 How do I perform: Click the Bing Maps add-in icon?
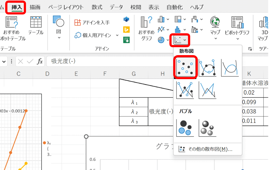(x=126, y=29)
